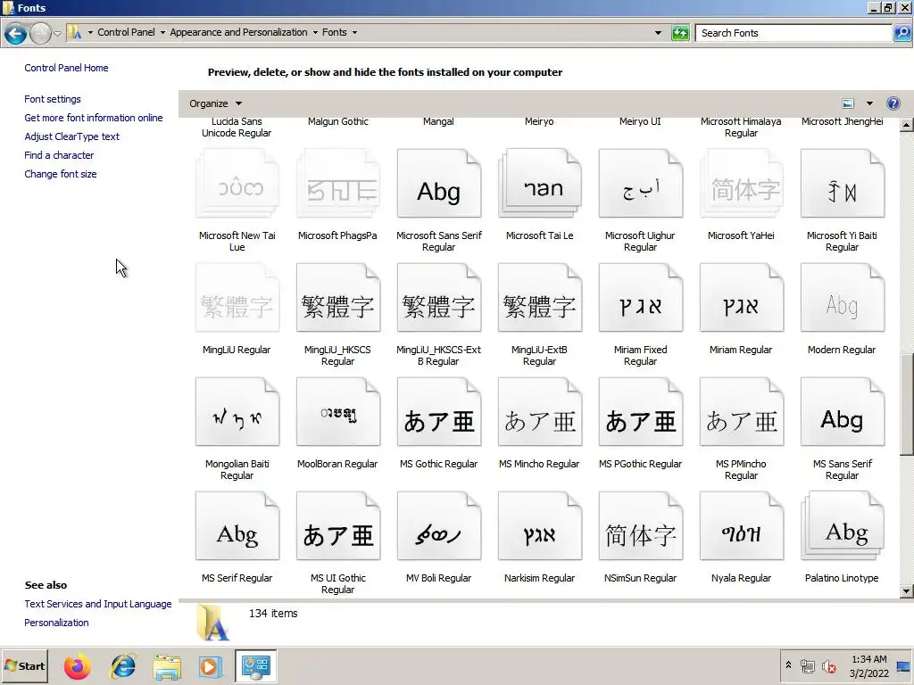Select the Microsoft YaHei font icon
Screen dimensions: 914x685
tap(742, 184)
